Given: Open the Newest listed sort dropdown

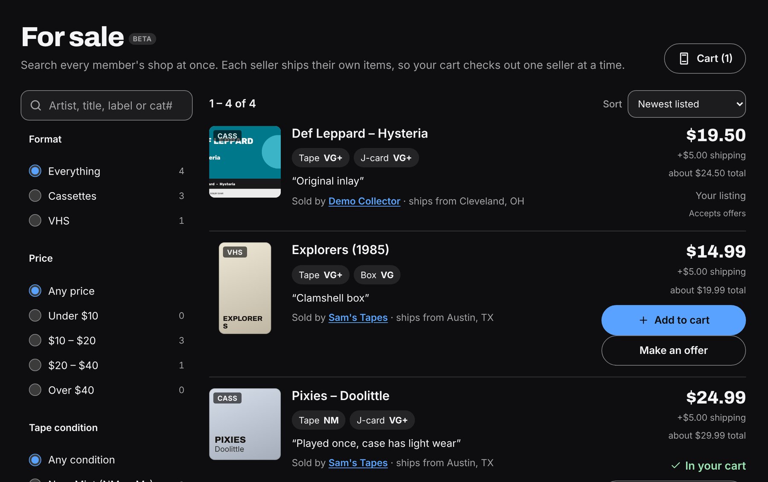Looking at the screenshot, I should point(687,104).
